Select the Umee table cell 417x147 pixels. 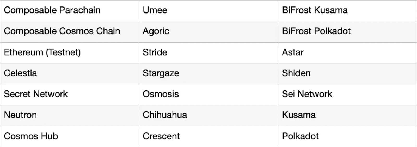pyautogui.click(x=155, y=10)
